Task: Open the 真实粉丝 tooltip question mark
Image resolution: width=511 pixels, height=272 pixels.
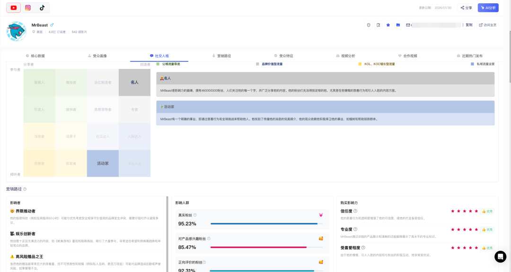Action: pos(195,214)
